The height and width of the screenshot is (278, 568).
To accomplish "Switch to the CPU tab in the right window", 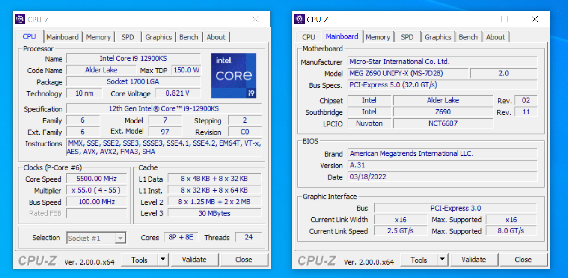I will pyautogui.click(x=308, y=37).
